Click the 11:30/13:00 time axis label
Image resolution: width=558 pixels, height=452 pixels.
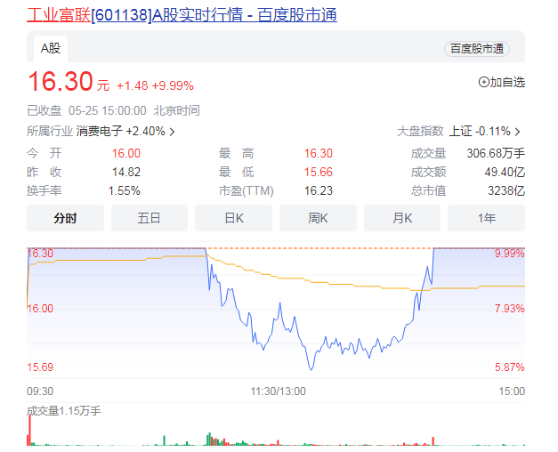pos(276,391)
